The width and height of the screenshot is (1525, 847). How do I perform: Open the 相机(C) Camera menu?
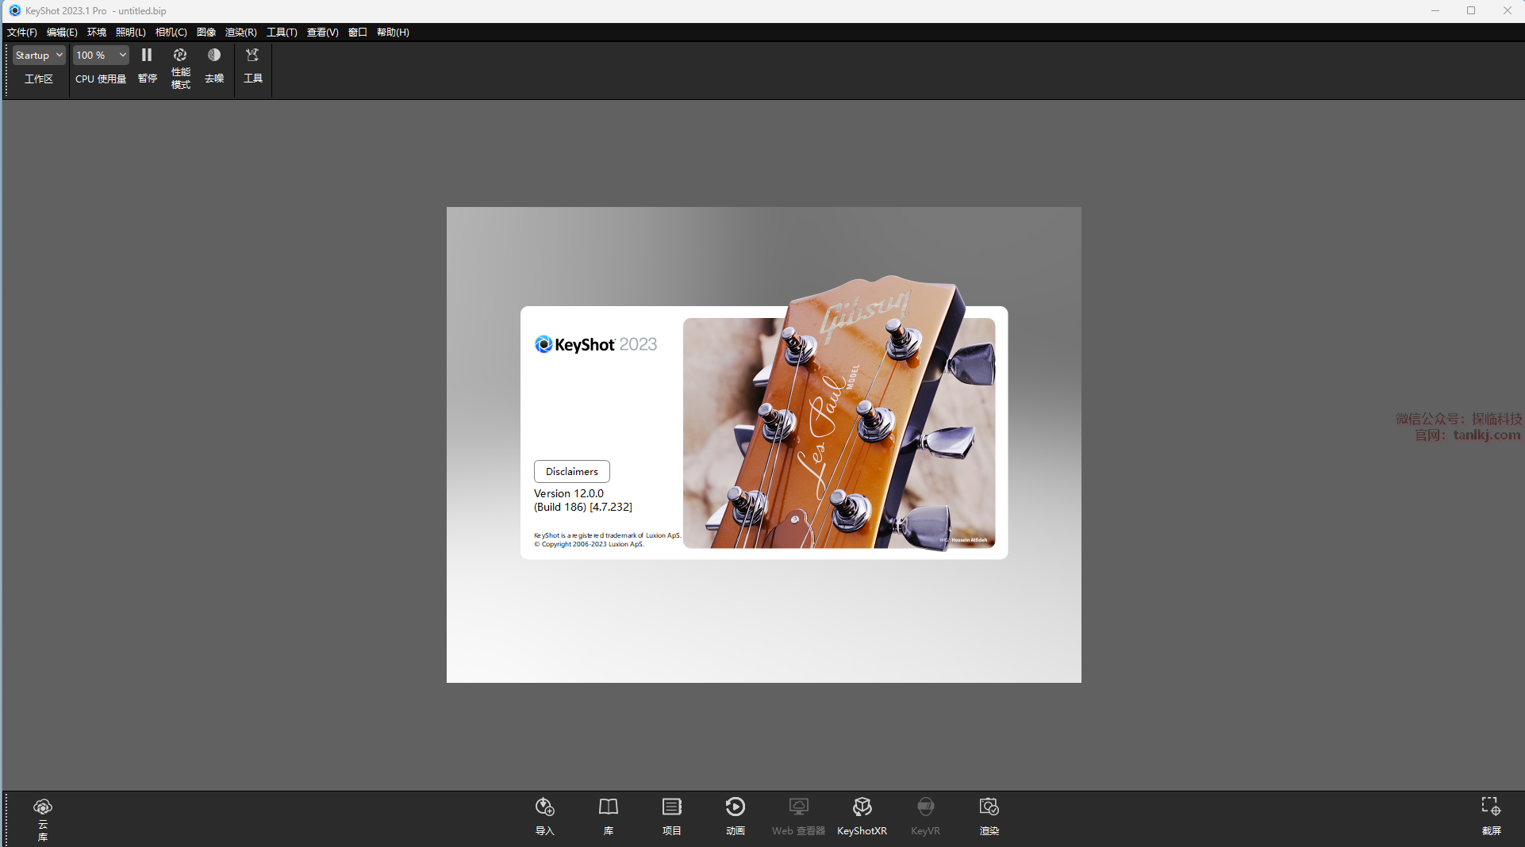click(x=171, y=33)
